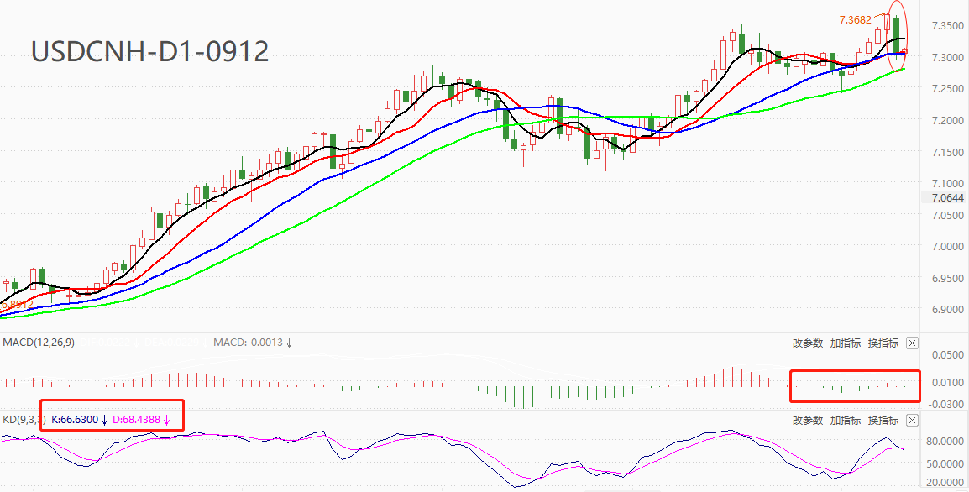Close the MACD indicator panel
The height and width of the screenshot is (492, 969).
pyautogui.click(x=913, y=343)
